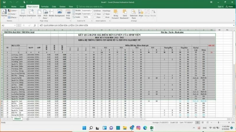Open Instagram from taskbar
The height and width of the screenshot is (132, 236).
point(138,128)
